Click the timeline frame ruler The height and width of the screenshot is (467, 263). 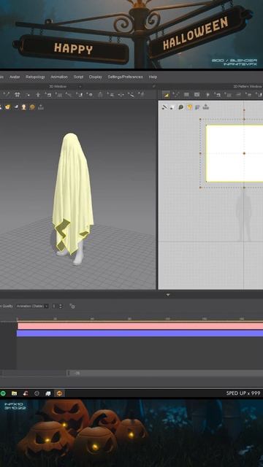pyautogui.click(x=140, y=319)
